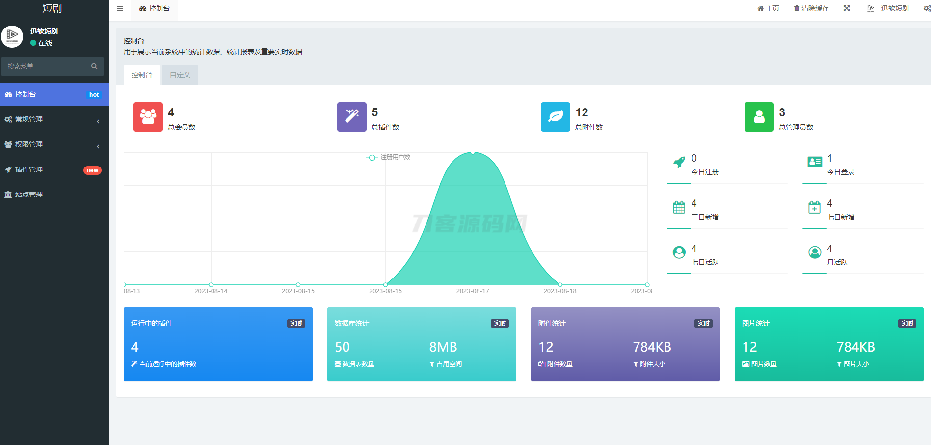Image resolution: width=931 pixels, height=445 pixels.
Task: Toggle the 注册用户数 legend on the chart
Action: click(388, 157)
